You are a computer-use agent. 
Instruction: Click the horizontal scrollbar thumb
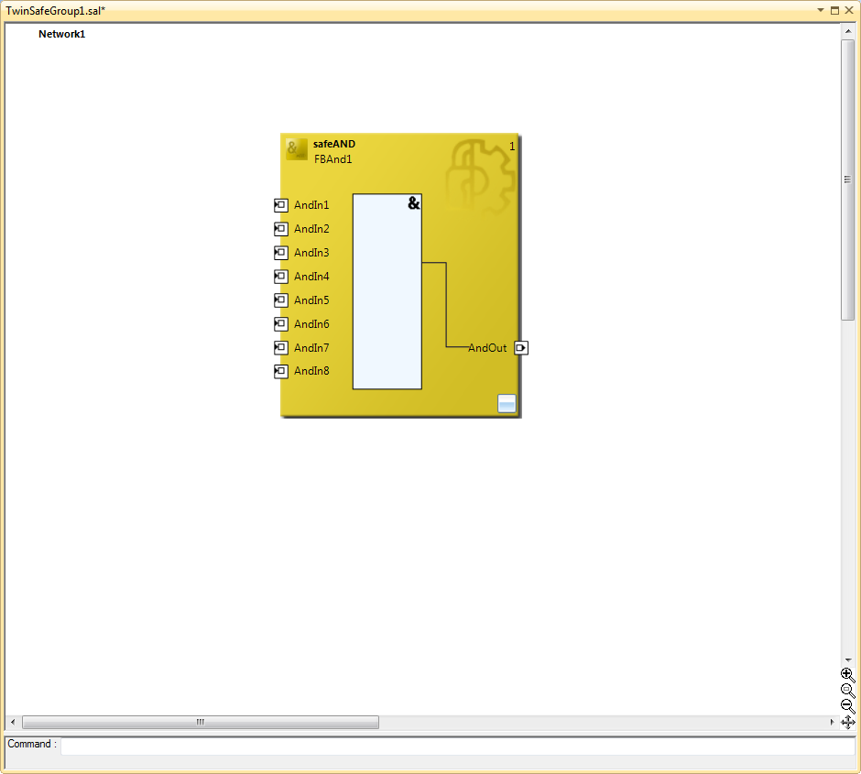(x=201, y=723)
